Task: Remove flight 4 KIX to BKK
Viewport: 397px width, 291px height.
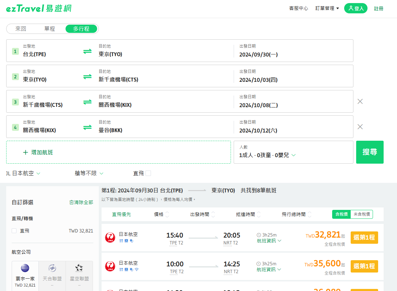Action: click(x=360, y=127)
